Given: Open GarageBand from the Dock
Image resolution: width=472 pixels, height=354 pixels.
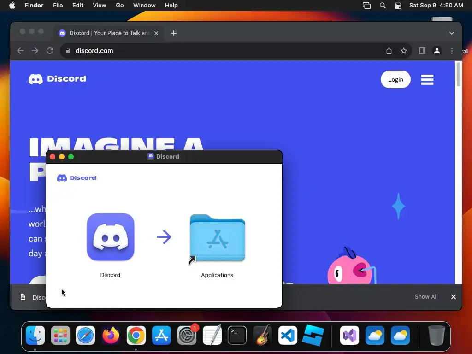Looking at the screenshot, I should coord(262,335).
